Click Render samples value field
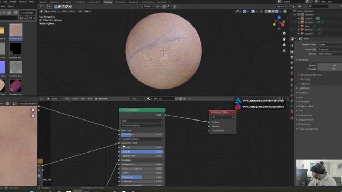Viewport: 342px width, 192px height. 330,65
